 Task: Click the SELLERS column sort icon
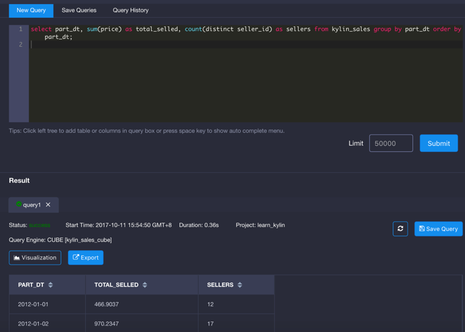click(240, 285)
